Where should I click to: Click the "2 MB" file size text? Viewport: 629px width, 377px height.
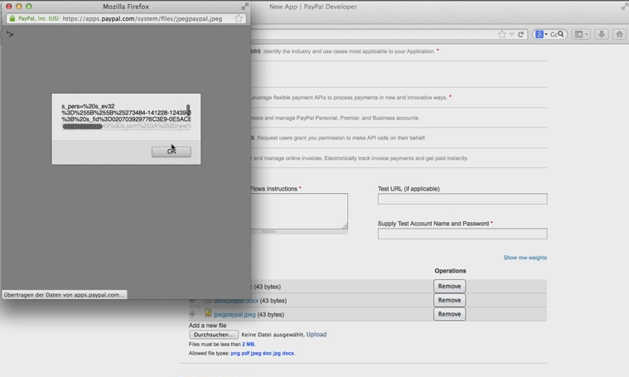tap(248, 344)
